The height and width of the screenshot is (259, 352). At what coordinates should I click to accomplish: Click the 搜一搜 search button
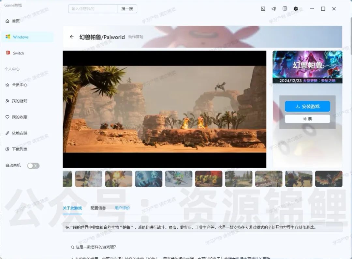pyautogui.click(x=127, y=9)
